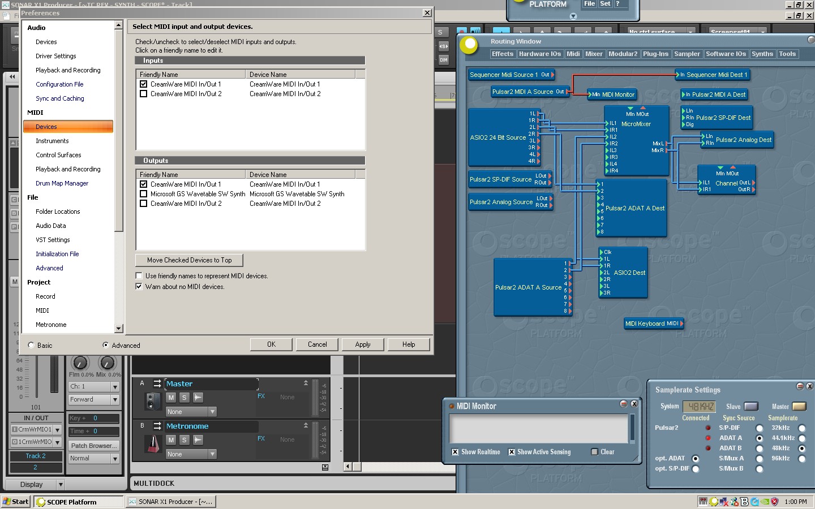Click the Apply button in Preferences

point(363,344)
